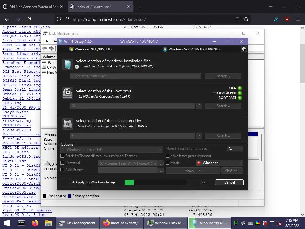Open the ELKS.img link

coord(12,103)
